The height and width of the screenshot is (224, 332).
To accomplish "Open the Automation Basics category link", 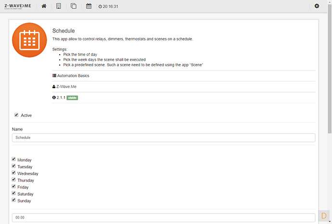I will (72, 76).
